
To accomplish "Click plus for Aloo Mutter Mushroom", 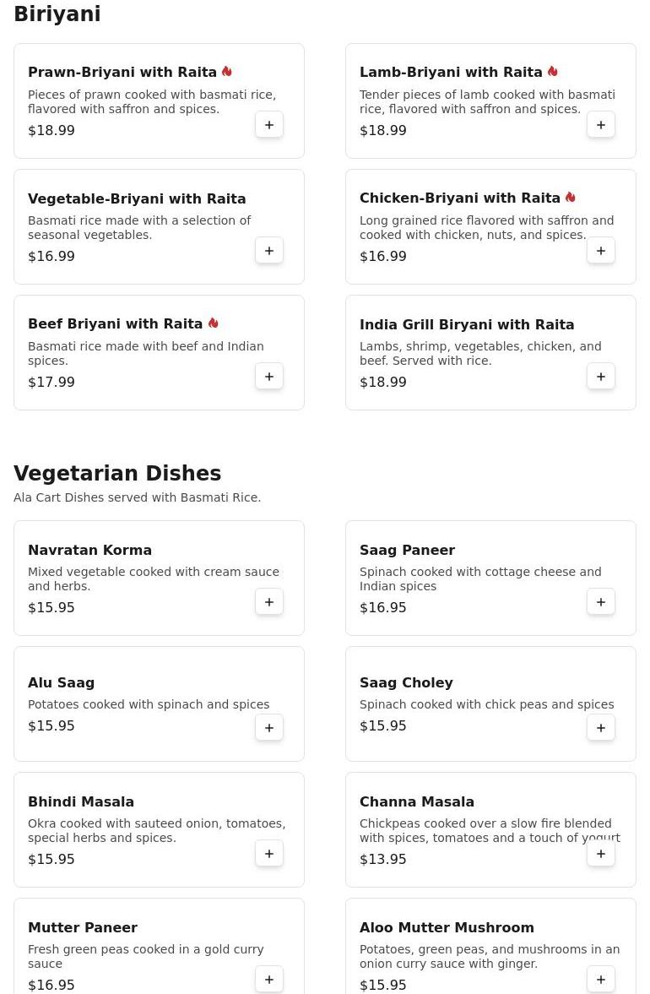I will [601, 980].
